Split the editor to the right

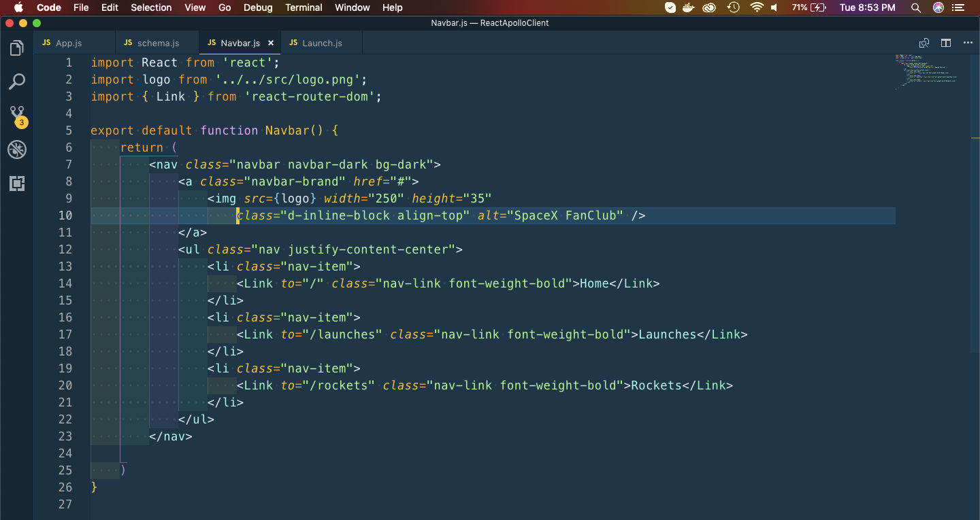tap(946, 43)
